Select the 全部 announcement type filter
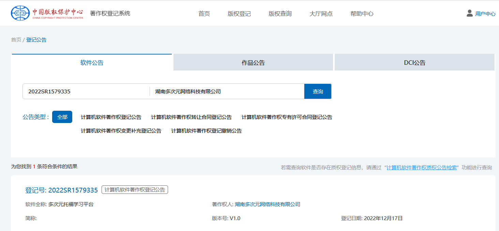 pos(62,117)
